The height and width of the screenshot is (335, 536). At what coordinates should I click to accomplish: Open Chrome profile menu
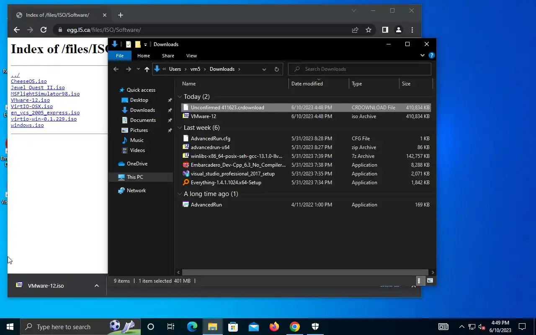[399, 30]
